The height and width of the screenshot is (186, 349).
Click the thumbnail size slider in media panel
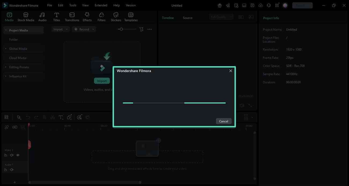(x=127, y=29)
